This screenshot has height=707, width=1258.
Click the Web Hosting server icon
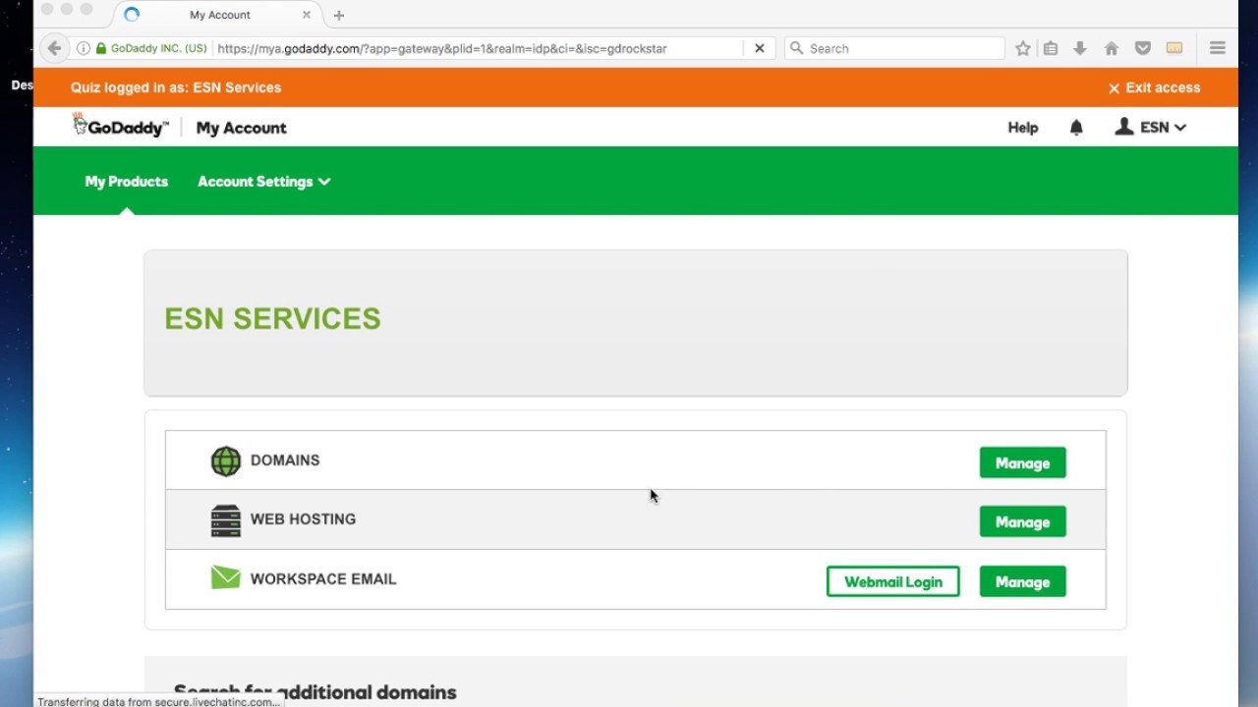point(226,520)
